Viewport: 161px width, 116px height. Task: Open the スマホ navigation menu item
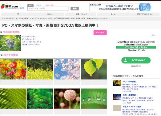tap(49, 14)
